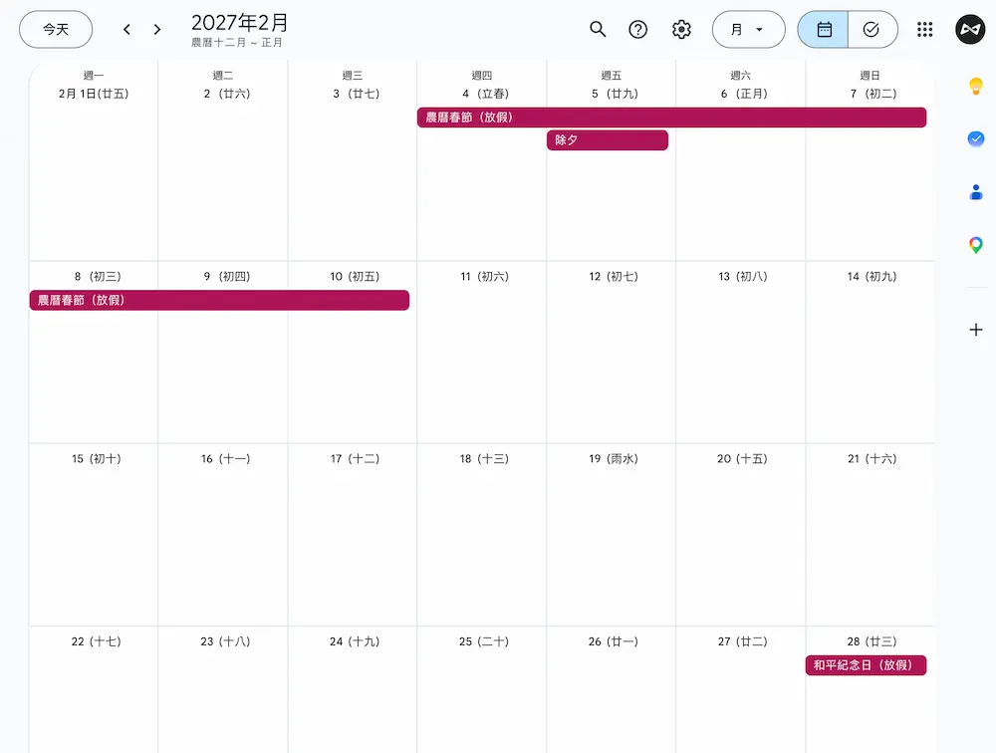Go to the previous month with the left chevron
Screen dimensions: 996x753
126,29
